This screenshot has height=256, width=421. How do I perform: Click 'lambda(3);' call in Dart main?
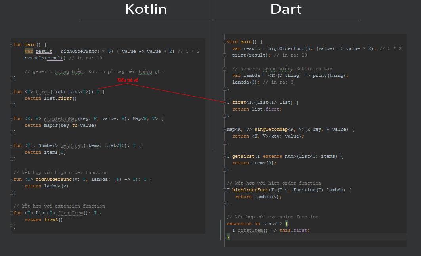(x=246, y=82)
